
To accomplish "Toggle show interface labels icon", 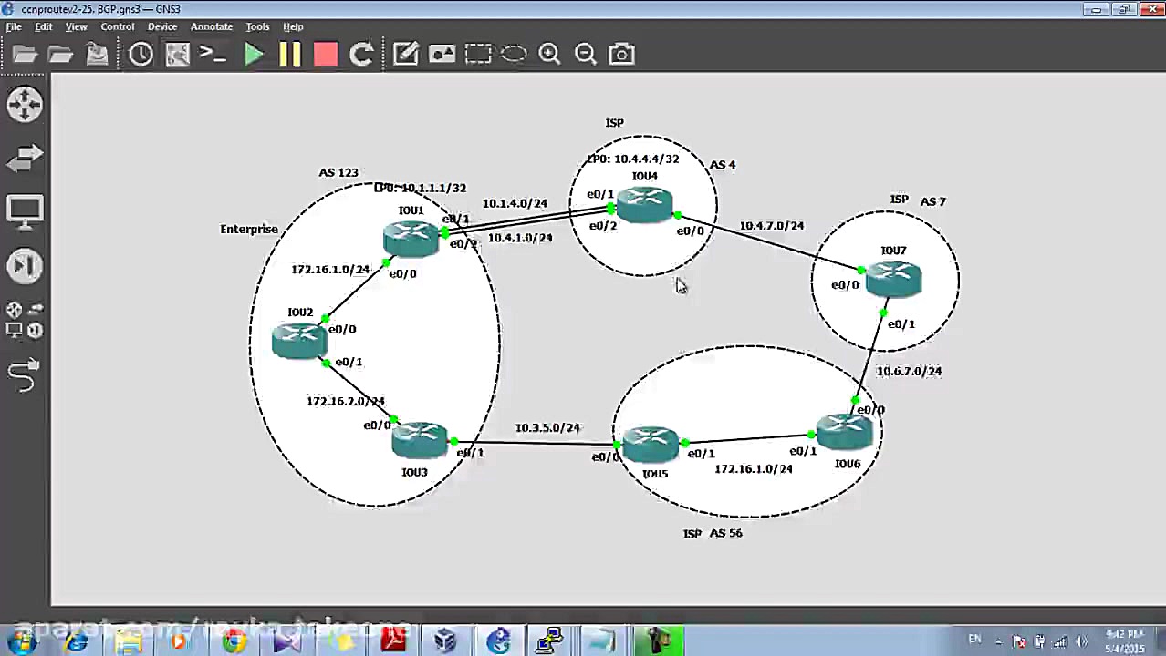I will coord(178,55).
